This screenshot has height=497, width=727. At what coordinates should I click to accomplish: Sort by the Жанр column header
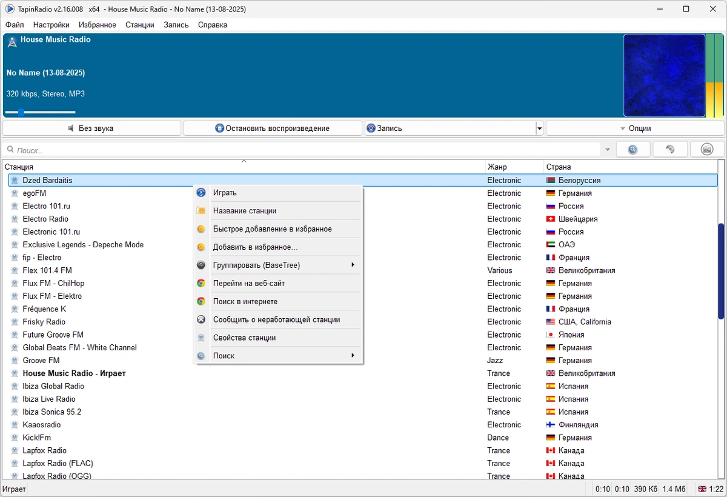[x=514, y=167]
